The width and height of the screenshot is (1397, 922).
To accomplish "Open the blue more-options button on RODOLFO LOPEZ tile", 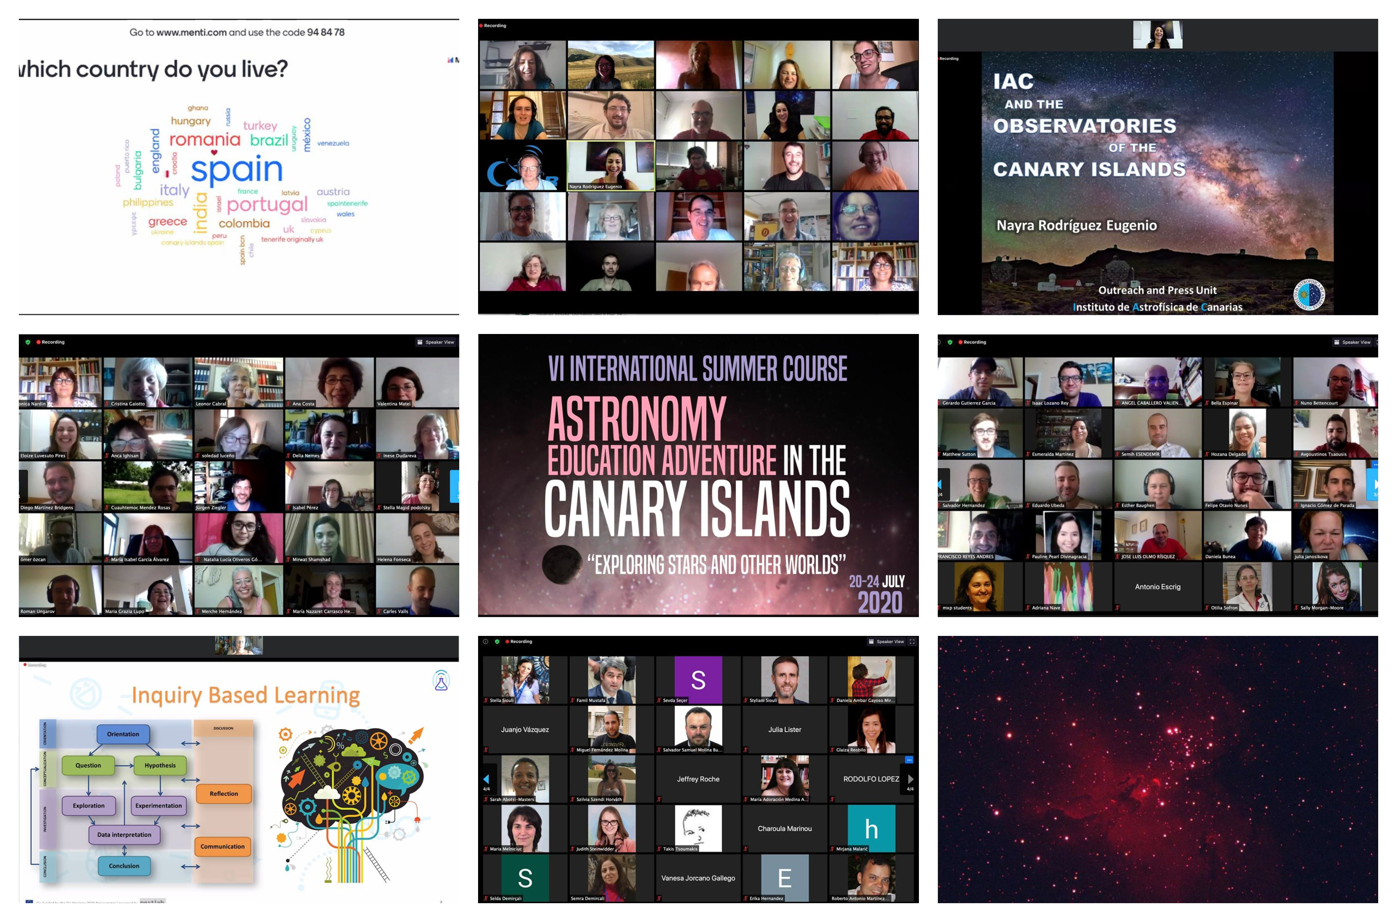I will pyautogui.click(x=909, y=759).
